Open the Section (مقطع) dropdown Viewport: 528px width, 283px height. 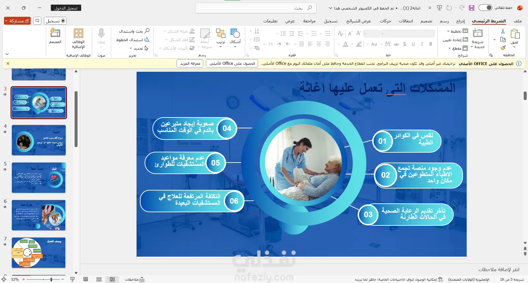[x=458, y=48]
